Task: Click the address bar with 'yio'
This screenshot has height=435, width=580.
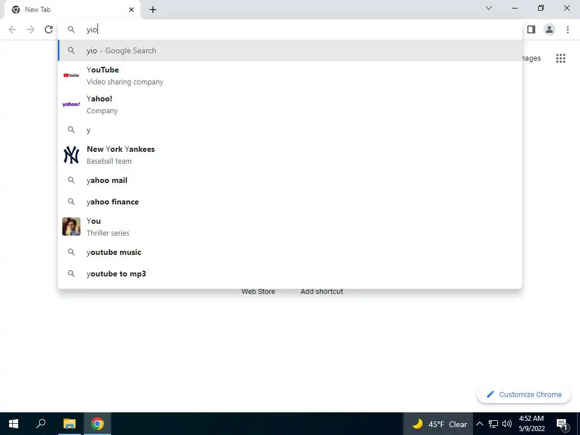Action: pos(290,29)
